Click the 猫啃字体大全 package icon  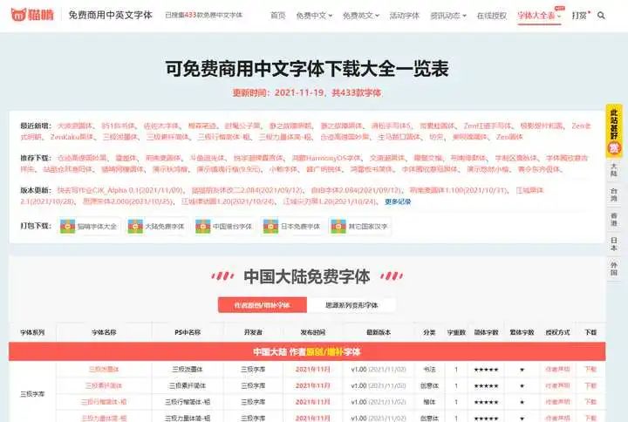coord(67,226)
